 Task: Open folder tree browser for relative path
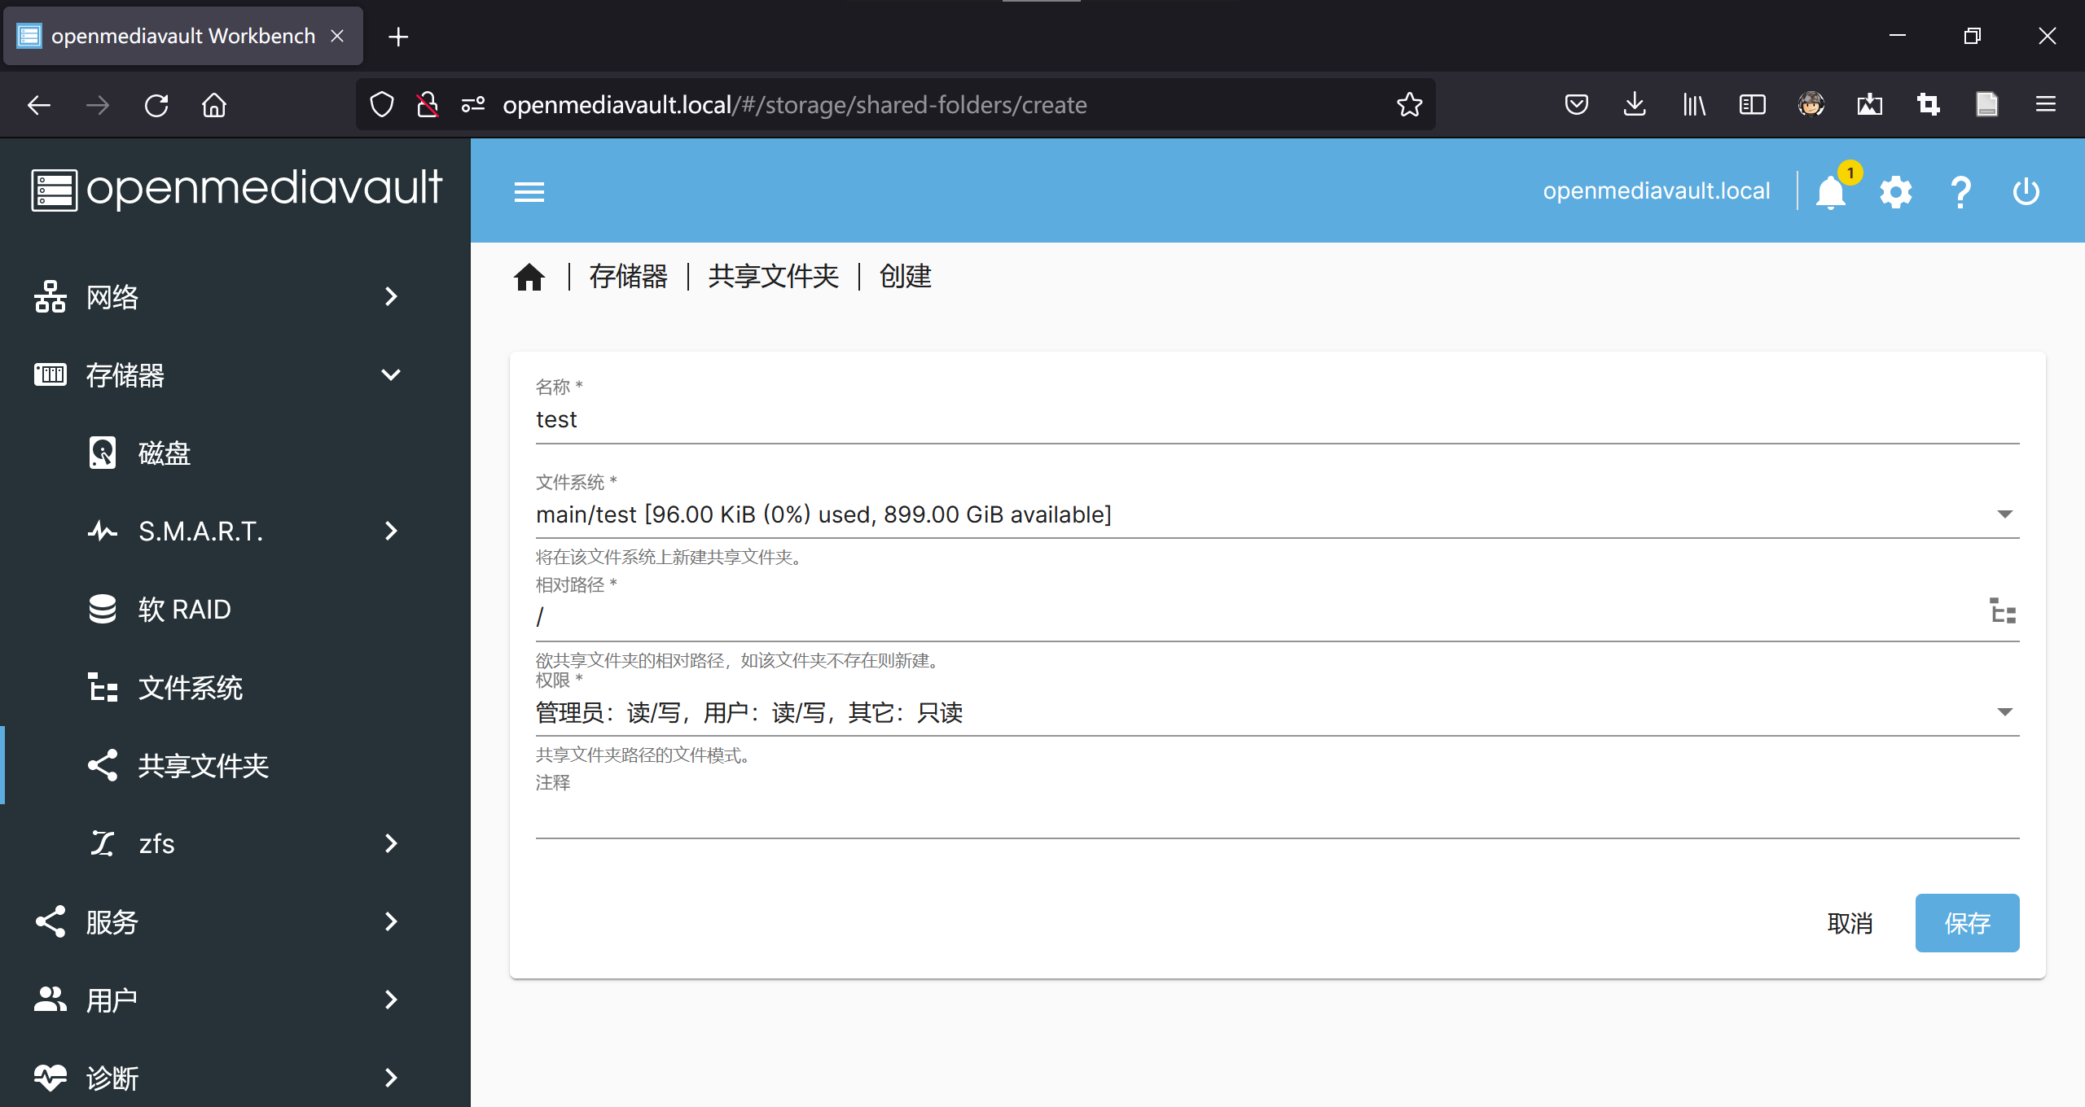(2004, 610)
